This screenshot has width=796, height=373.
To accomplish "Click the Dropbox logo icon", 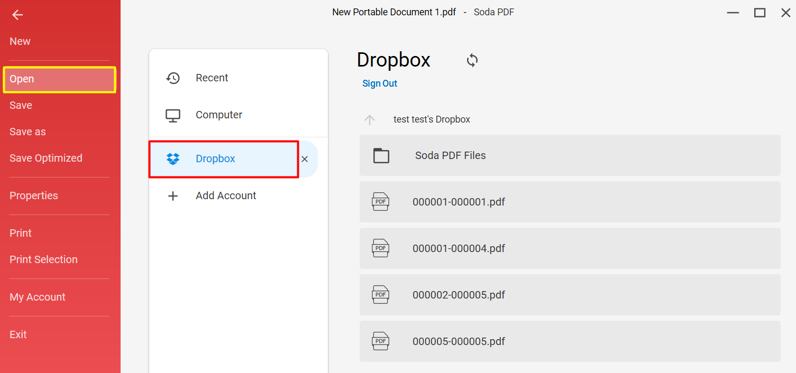I will (x=173, y=158).
